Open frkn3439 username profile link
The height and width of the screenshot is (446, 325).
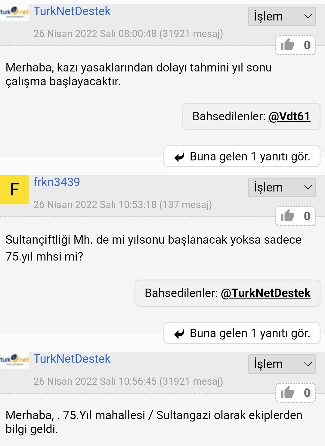(57, 182)
